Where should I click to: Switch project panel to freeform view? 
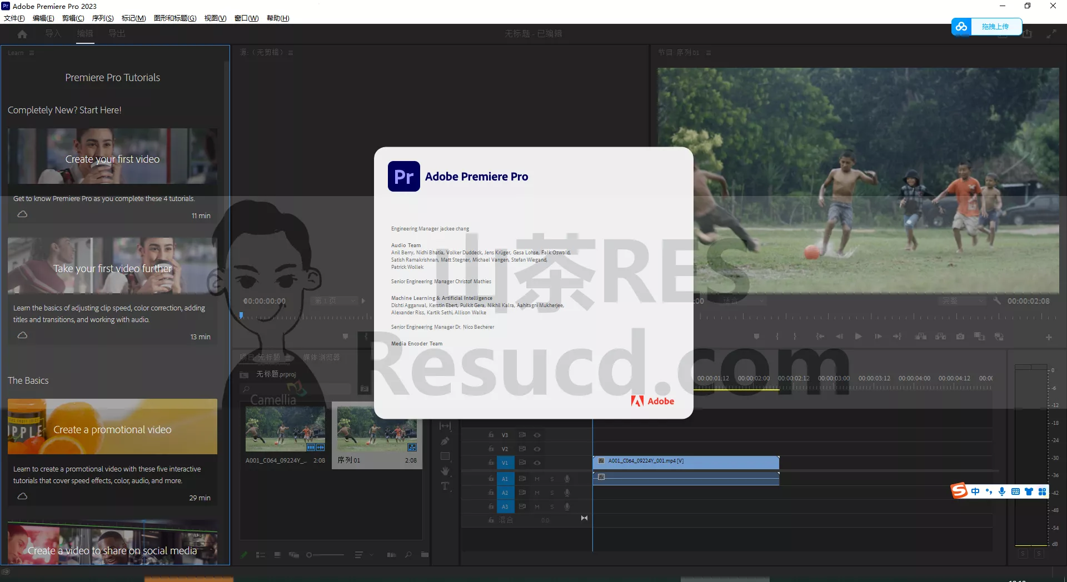(x=294, y=555)
